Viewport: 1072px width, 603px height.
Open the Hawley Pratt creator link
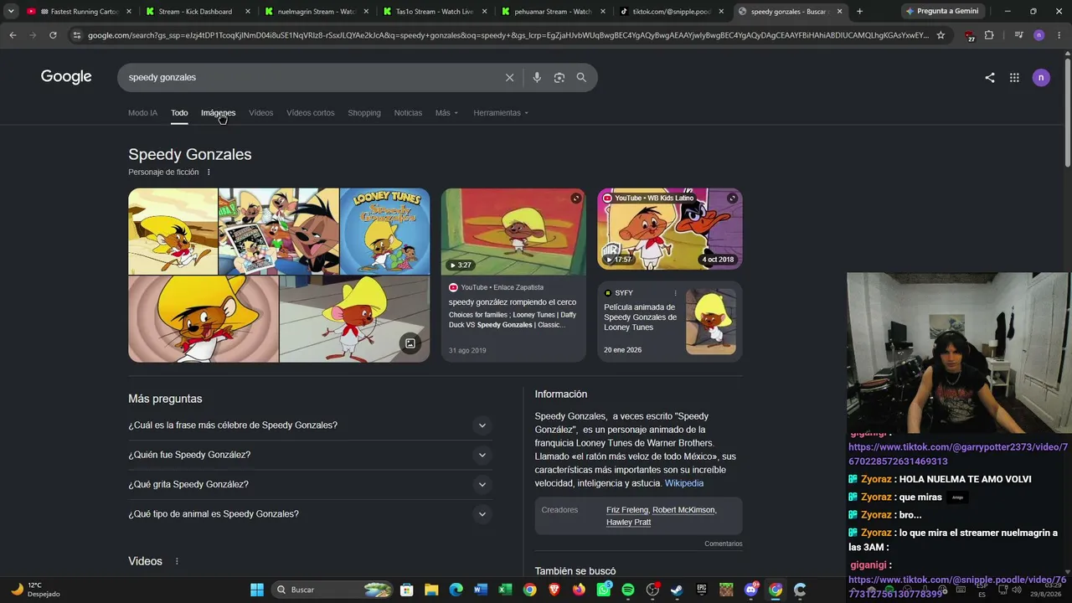(x=628, y=522)
